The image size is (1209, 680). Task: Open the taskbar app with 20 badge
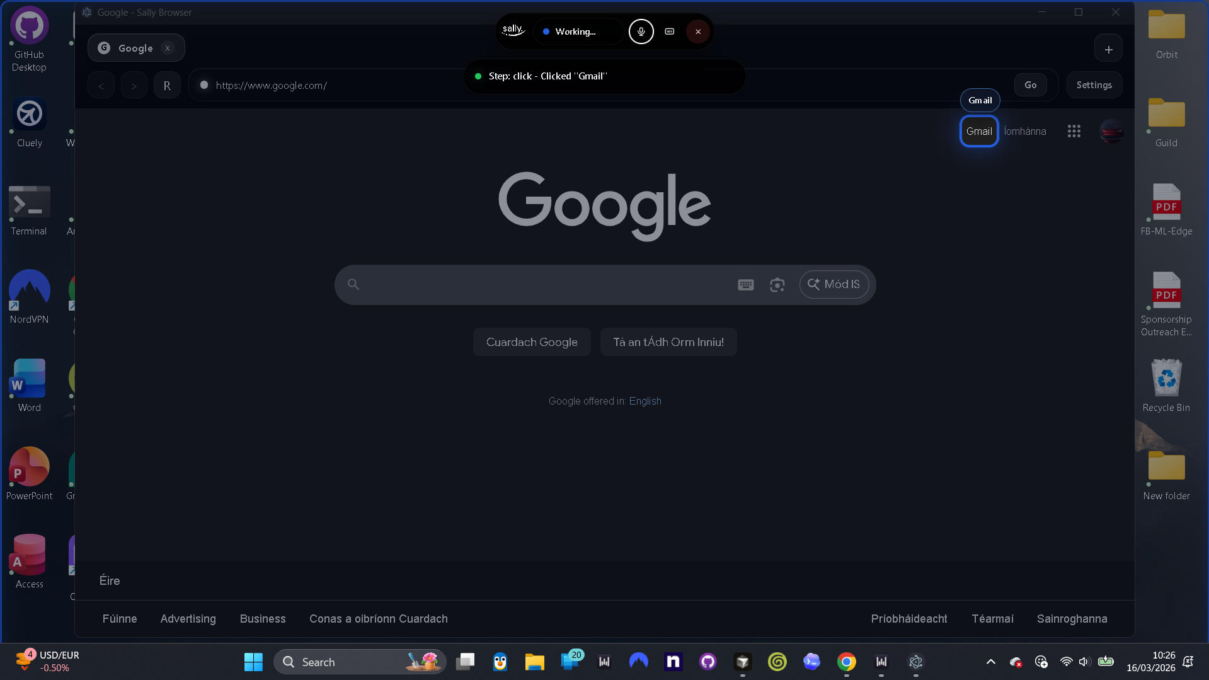(571, 660)
